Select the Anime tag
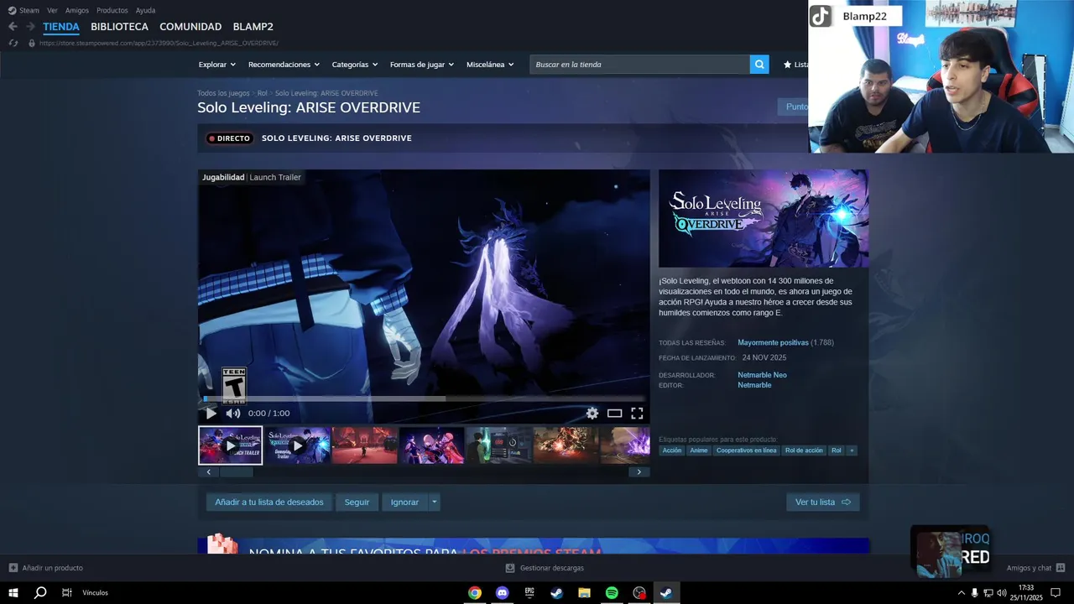 699,450
